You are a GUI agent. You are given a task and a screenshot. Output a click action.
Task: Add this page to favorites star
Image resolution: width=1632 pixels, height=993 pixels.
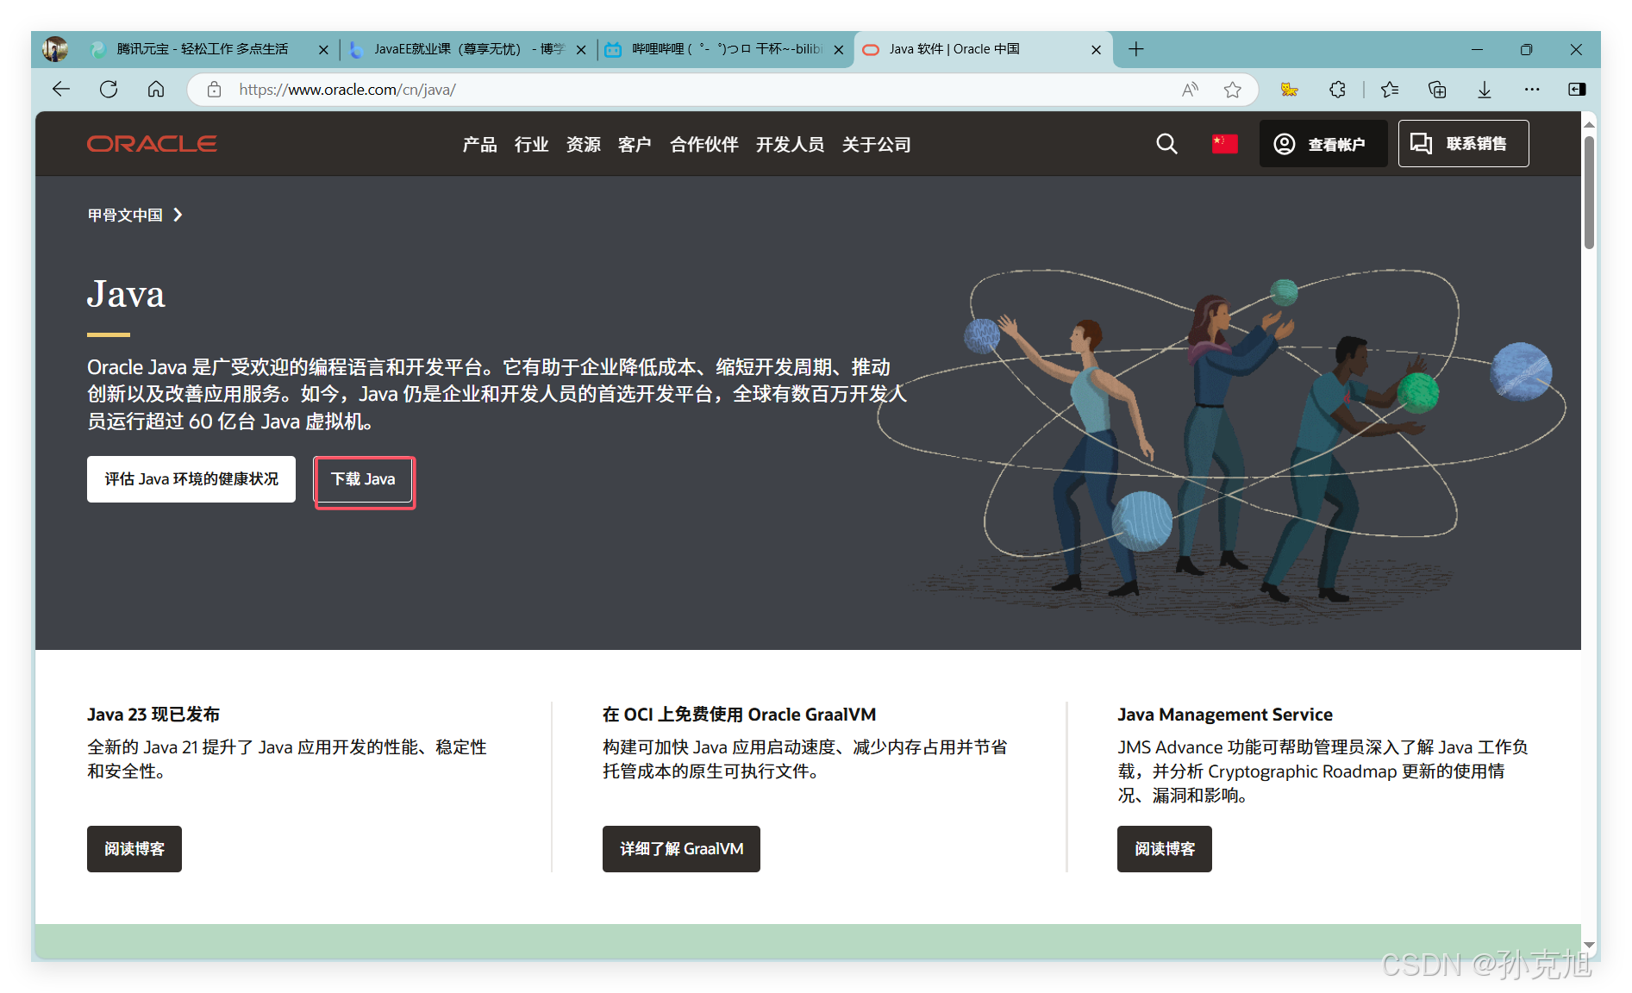point(1233,90)
